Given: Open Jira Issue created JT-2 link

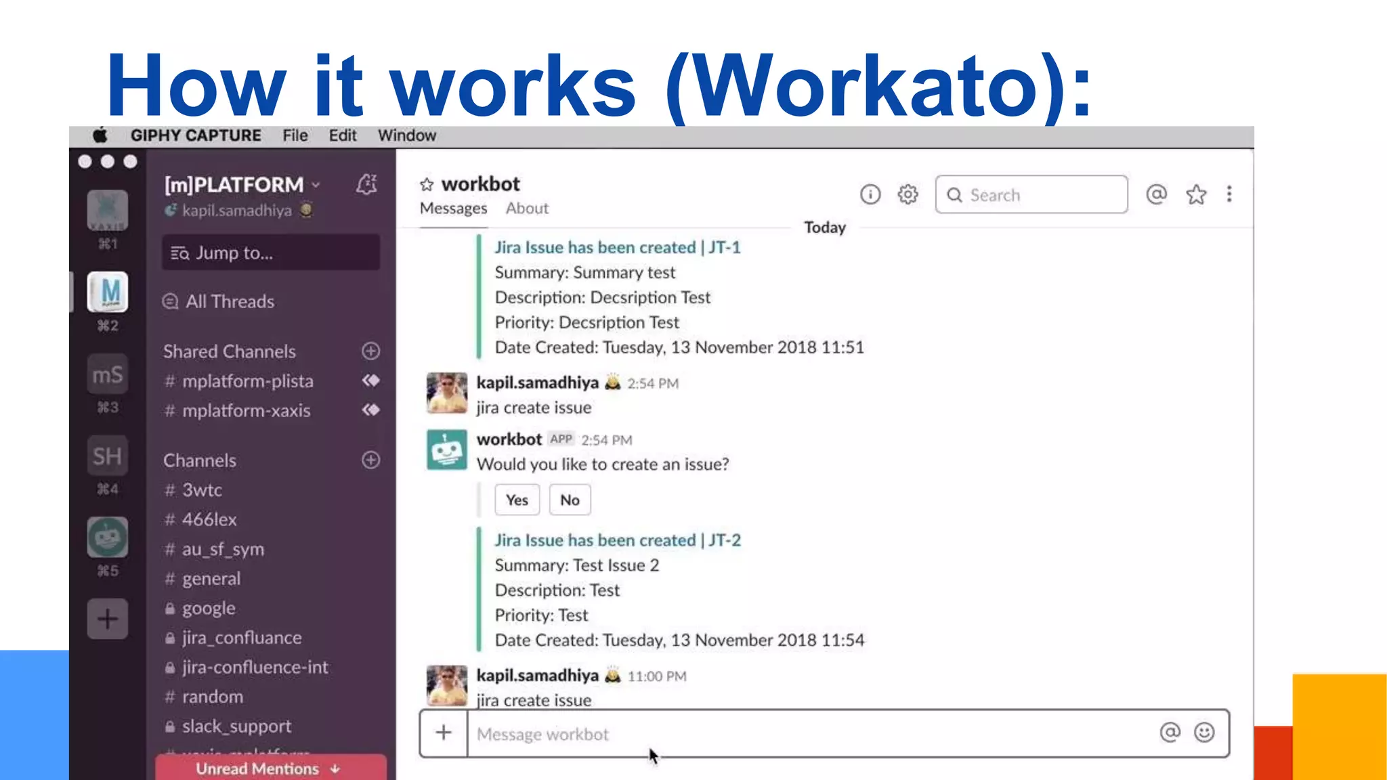Looking at the screenshot, I should pos(617,540).
